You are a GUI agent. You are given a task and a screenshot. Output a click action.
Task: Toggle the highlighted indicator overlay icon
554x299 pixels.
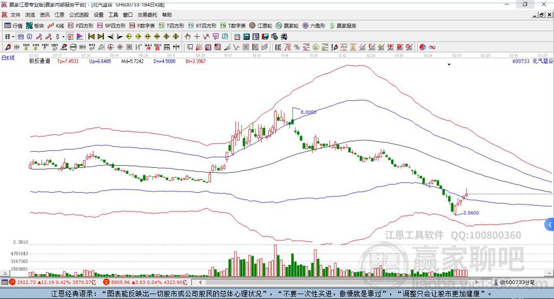pos(70,37)
